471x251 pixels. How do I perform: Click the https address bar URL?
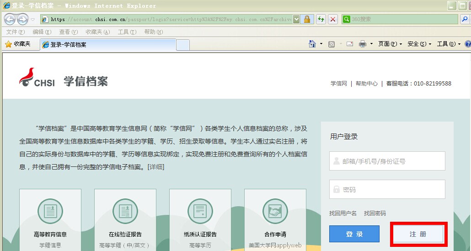tap(171, 19)
